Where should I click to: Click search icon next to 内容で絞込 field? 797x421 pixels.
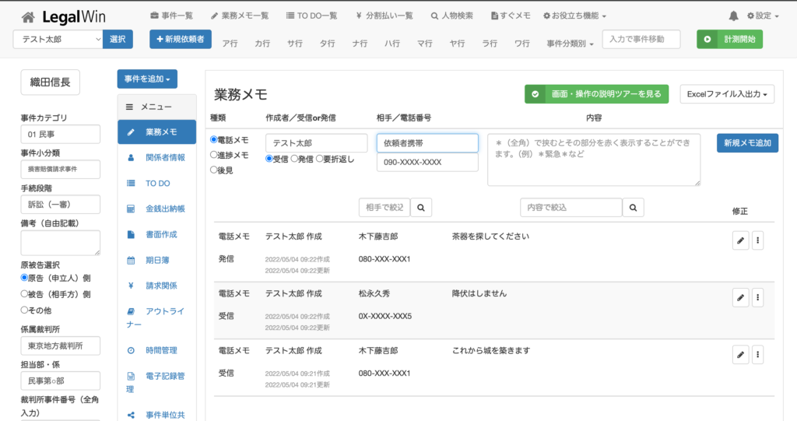coord(634,207)
